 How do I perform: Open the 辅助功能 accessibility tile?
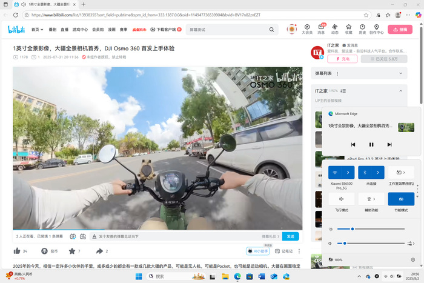[371, 199]
